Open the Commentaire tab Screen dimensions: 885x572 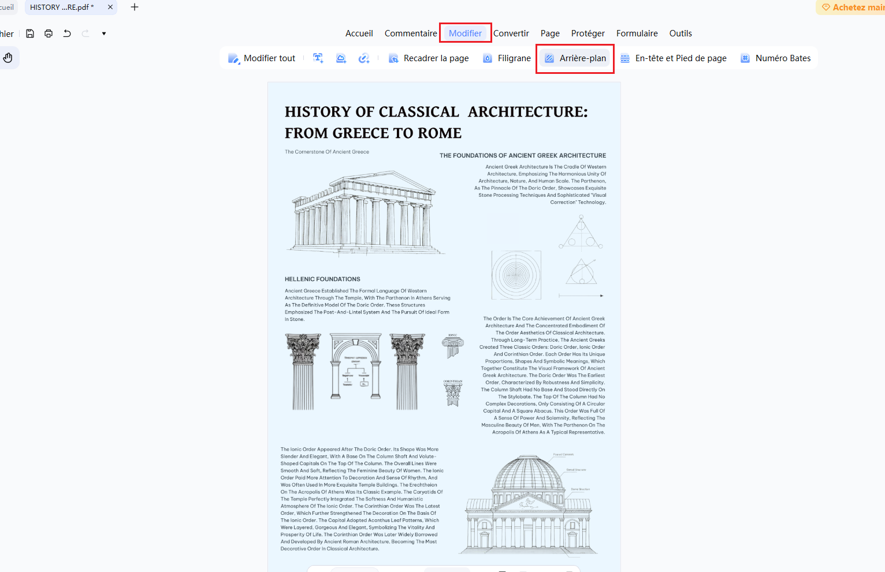point(411,33)
